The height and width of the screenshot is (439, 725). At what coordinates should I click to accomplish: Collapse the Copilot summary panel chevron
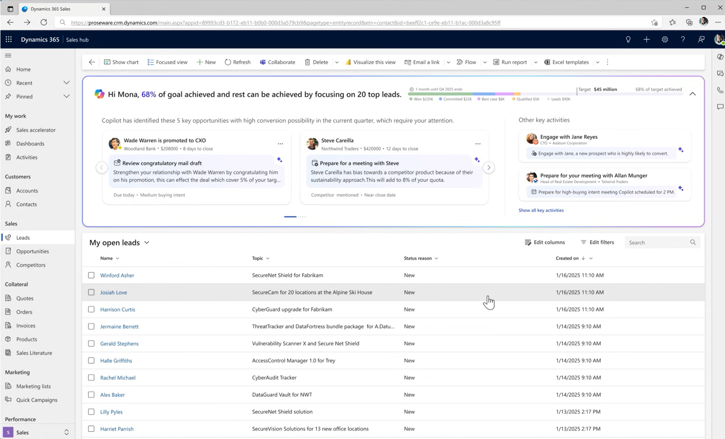pos(693,94)
